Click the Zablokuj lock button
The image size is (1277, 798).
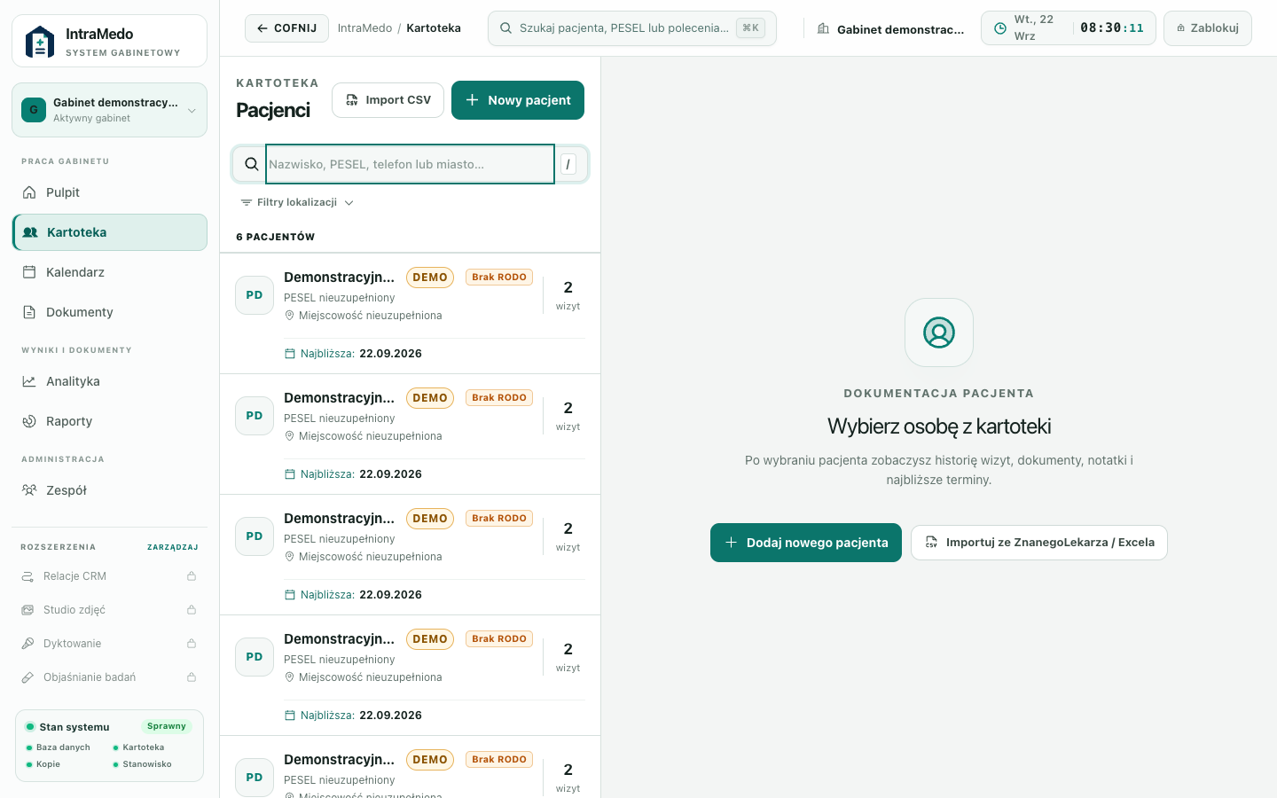(x=1207, y=28)
